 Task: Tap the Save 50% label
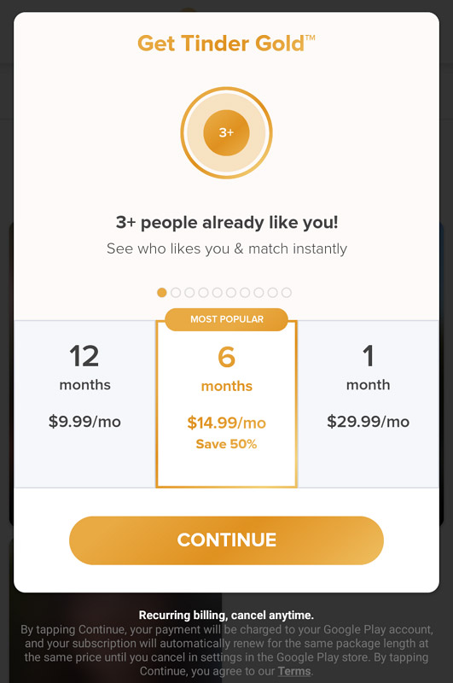[226, 444]
